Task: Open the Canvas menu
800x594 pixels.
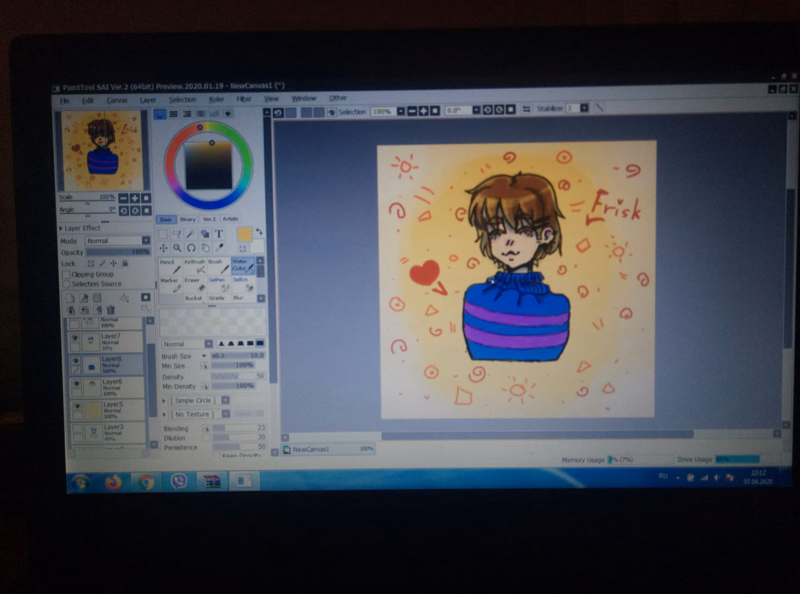Action: pyautogui.click(x=117, y=101)
